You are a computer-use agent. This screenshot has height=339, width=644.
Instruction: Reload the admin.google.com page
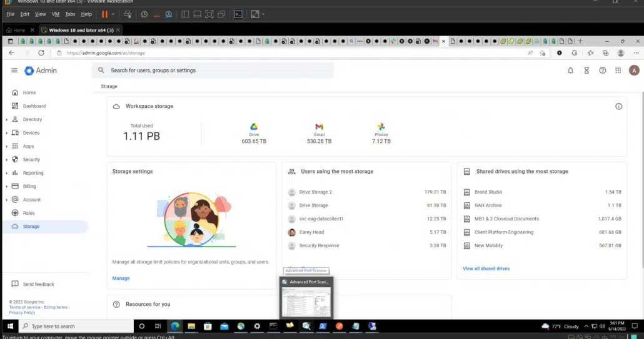pos(41,53)
